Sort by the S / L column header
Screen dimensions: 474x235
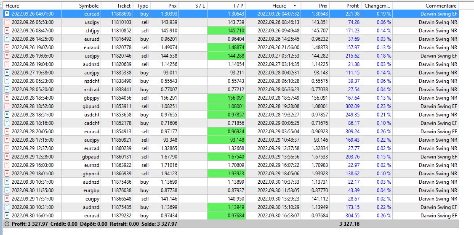pos(193,6)
